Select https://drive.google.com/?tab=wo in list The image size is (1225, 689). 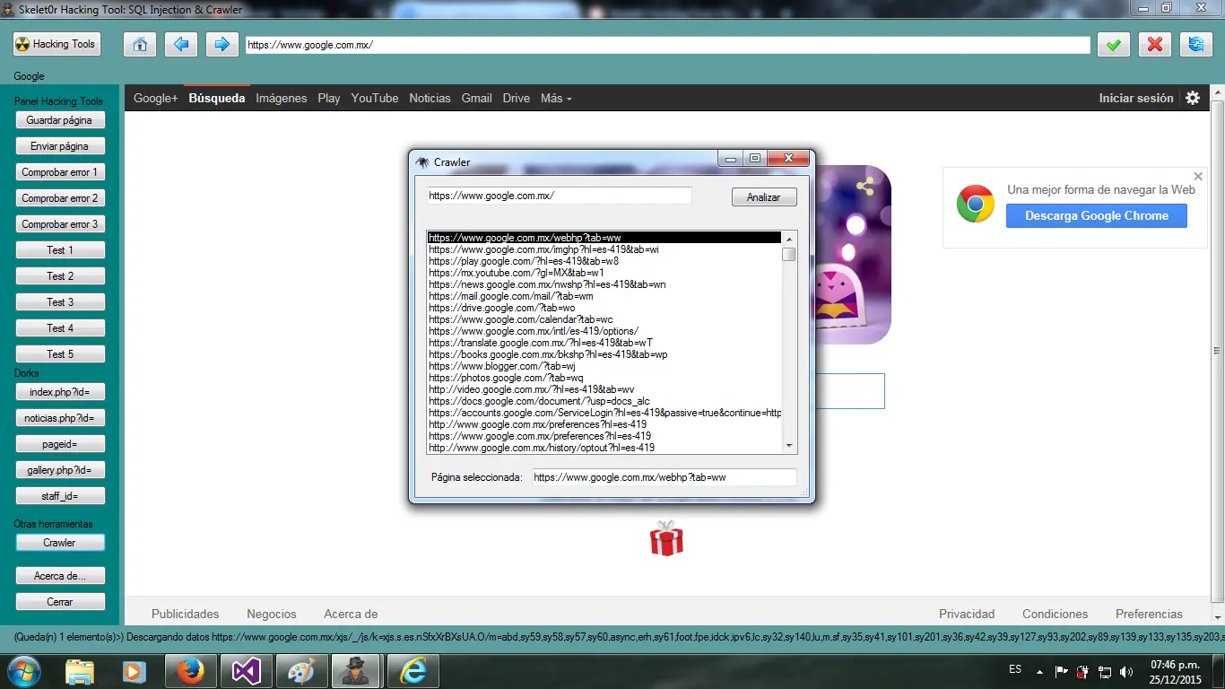(604, 308)
